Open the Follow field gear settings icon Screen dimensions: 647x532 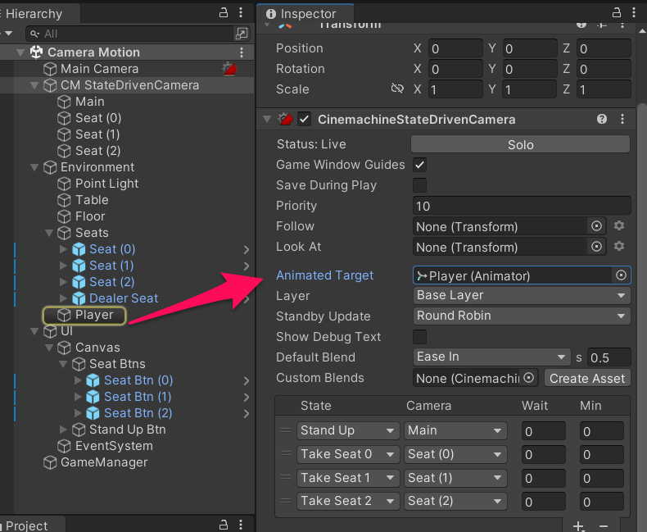[x=619, y=225]
